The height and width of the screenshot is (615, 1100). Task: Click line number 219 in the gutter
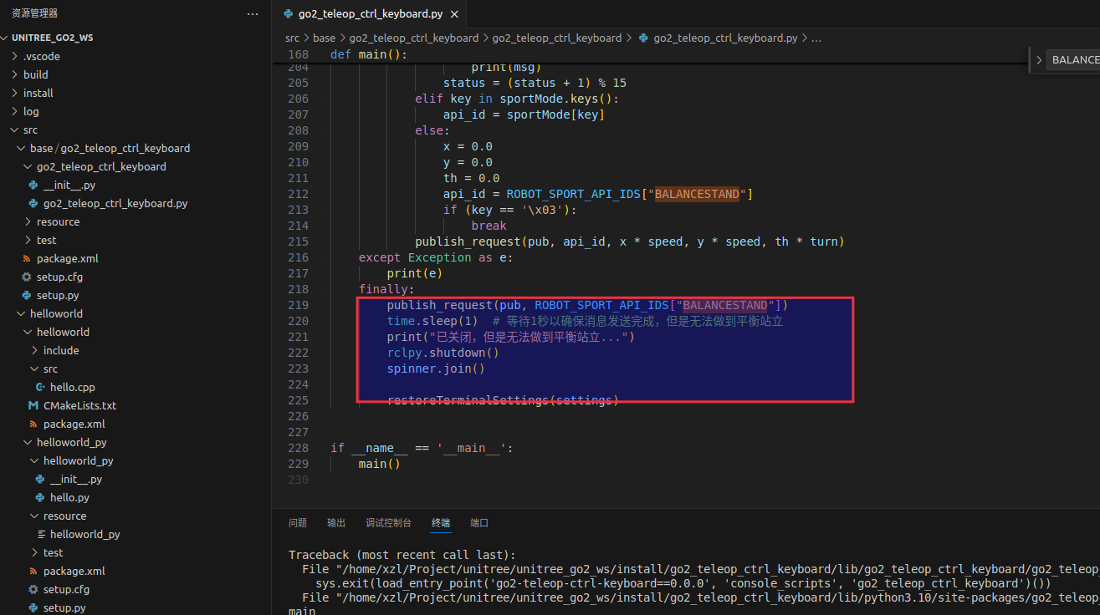pos(298,305)
